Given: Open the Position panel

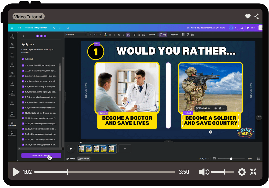Looking at the screenshot, I should tap(174, 35).
